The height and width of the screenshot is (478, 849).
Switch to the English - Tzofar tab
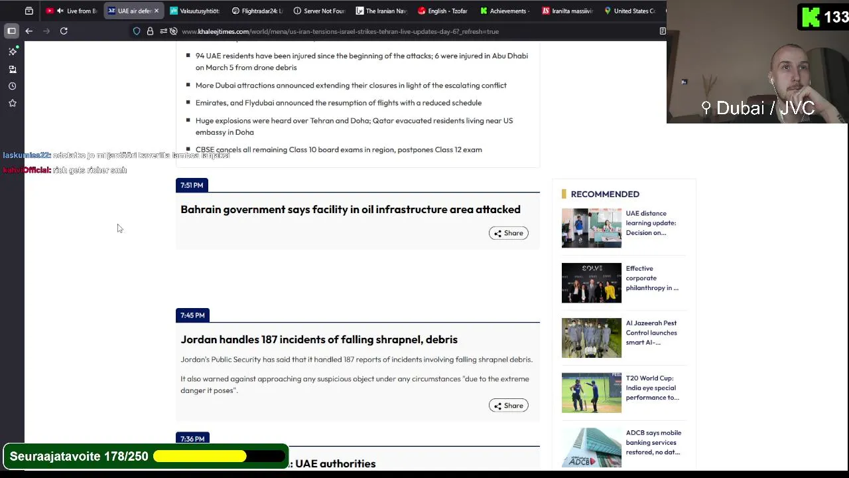tap(443, 11)
